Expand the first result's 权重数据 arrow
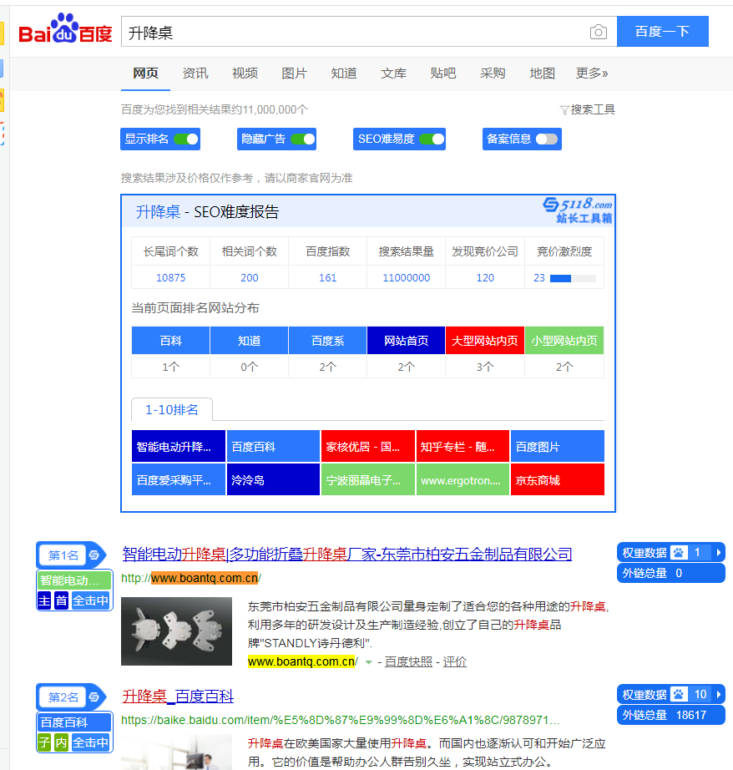Screen dimensions: 733x770 pos(719,553)
